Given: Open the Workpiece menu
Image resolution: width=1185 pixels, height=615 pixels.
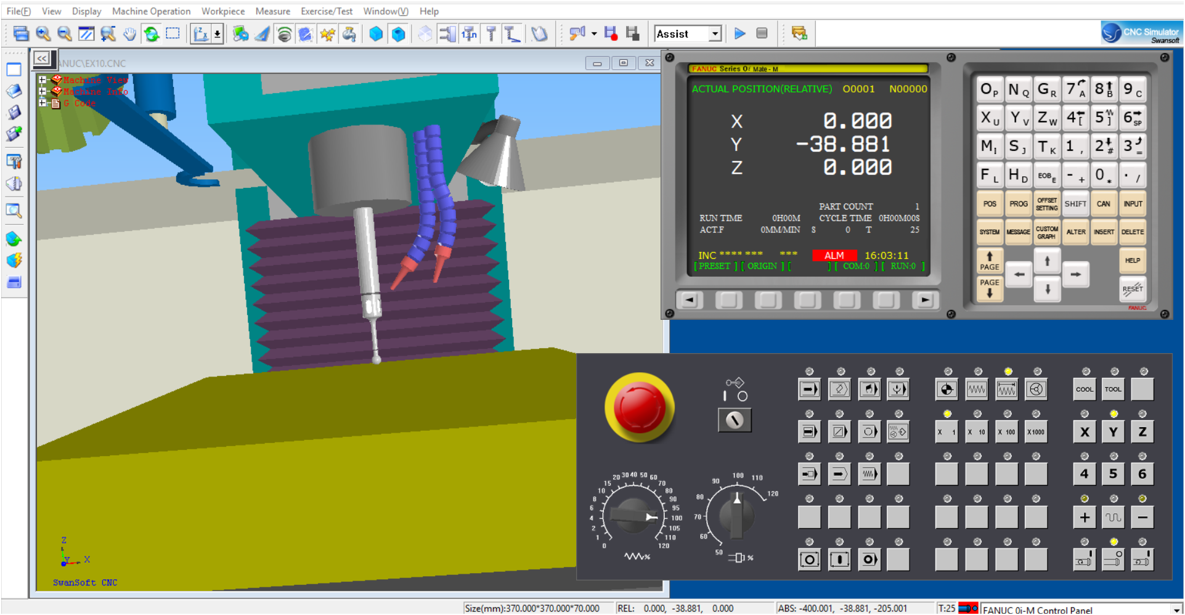Looking at the screenshot, I should (223, 11).
